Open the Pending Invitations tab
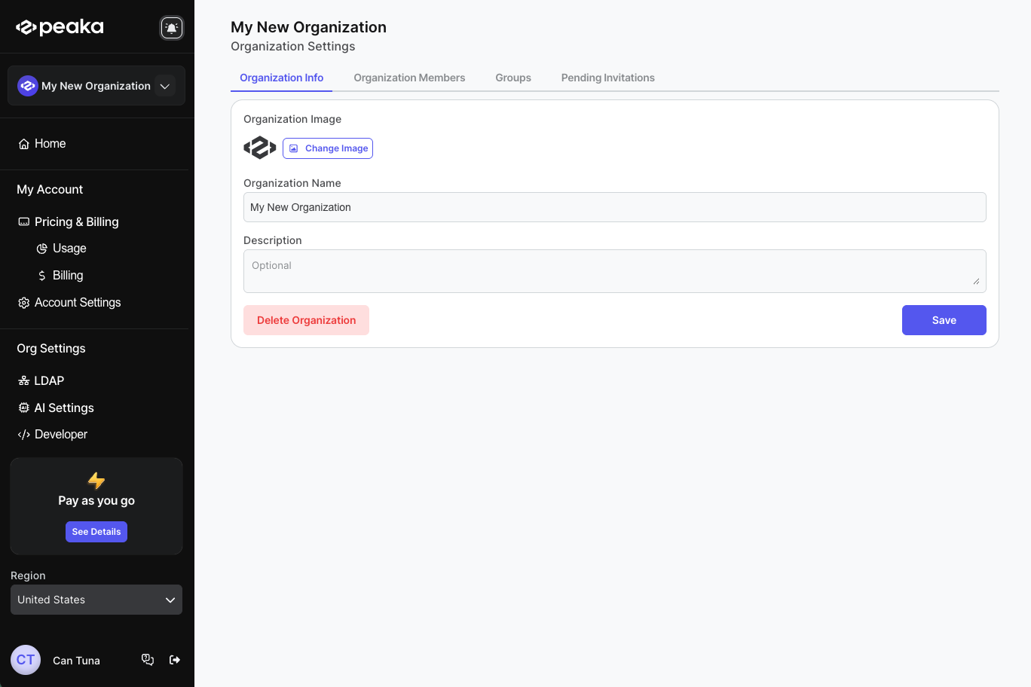 607,78
